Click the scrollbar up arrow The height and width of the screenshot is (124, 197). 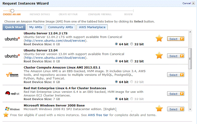pyautogui.click(x=190, y=32)
